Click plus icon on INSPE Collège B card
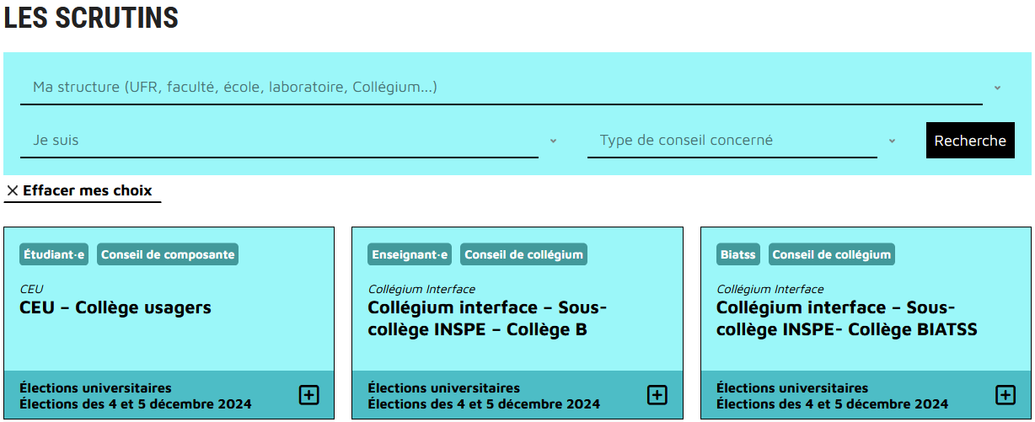The width and height of the screenshot is (1035, 422). click(x=657, y=395)
